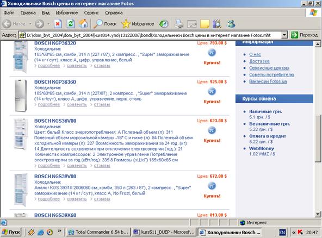The image size is (322, 238).
Task: Open the Файл menu
Action: click(9, 12)
